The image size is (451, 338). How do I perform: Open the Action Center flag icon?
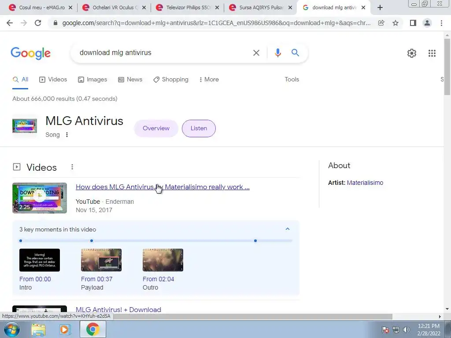(x=385, y=330)
